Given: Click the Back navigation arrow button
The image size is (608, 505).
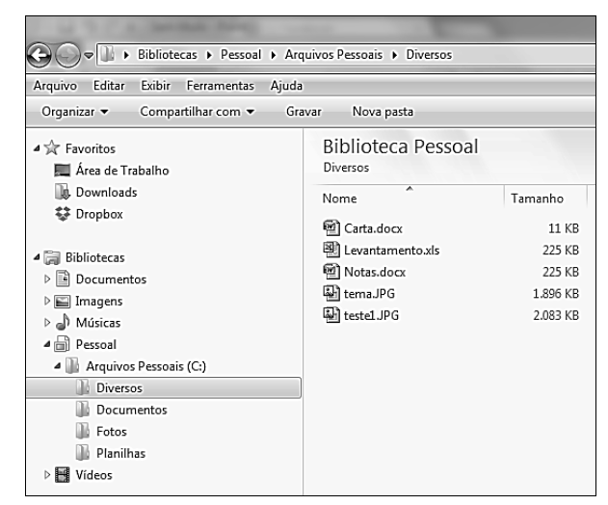Looking at the screenshot, I should point(42,55).
